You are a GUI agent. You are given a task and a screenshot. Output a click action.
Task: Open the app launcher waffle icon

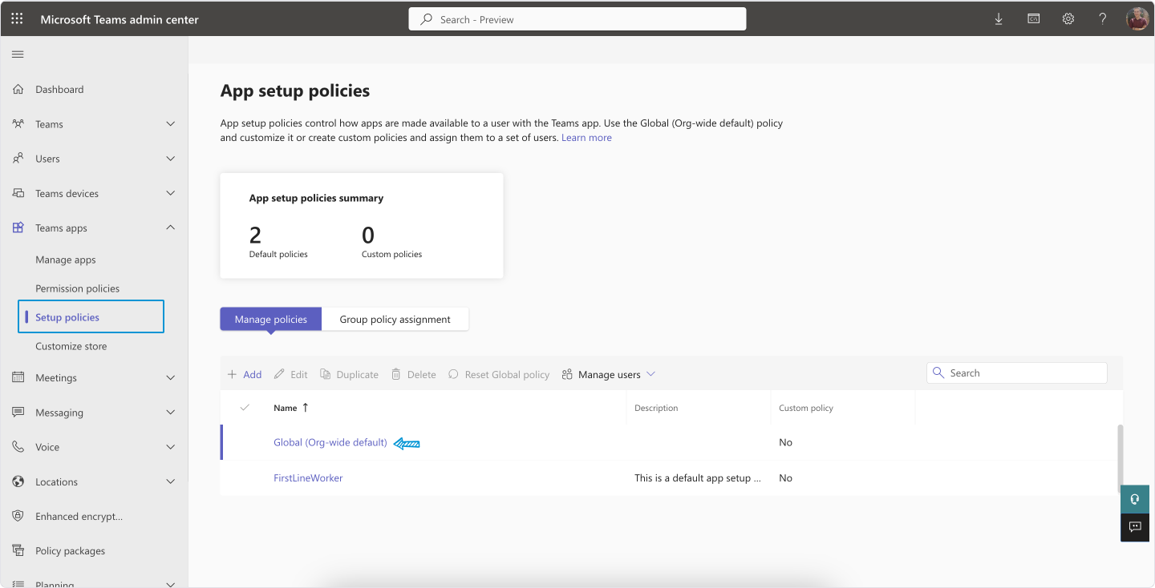[17, 18]
